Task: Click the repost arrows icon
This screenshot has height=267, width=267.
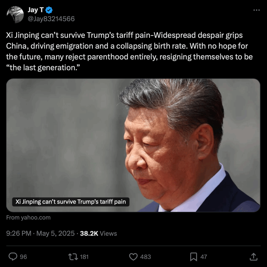Action: pyautogui.click(x=73, y=257)
